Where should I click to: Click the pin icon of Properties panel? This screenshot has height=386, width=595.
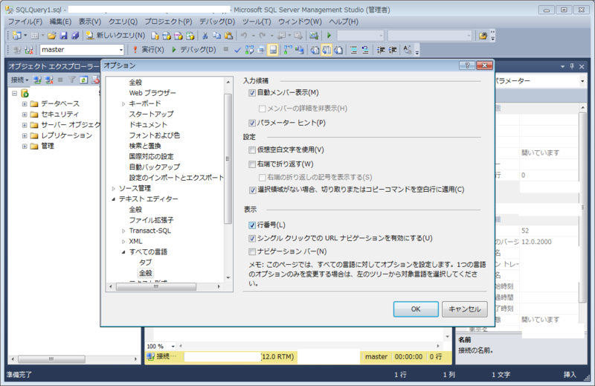click(x=572, y=66)
